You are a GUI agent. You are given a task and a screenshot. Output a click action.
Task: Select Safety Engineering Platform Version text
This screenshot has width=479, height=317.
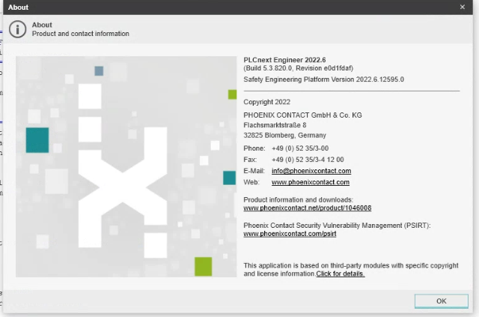point(323,79)
